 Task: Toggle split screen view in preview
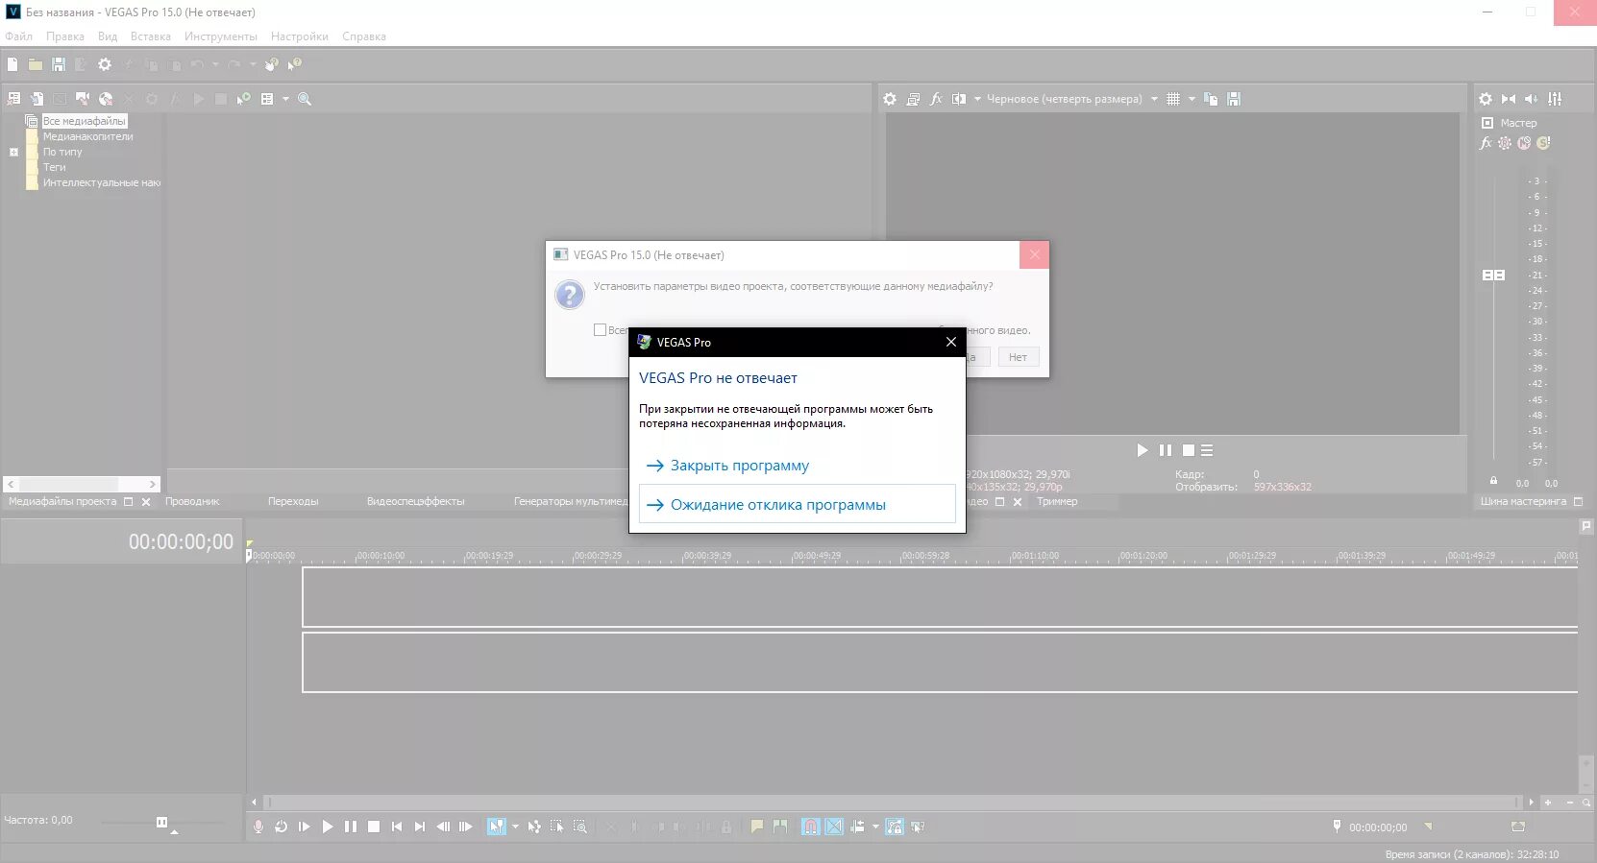[x=959, y=99]
